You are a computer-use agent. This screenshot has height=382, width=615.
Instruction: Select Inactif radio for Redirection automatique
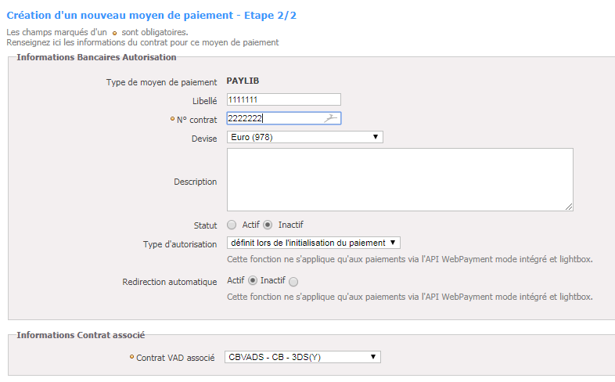[293, 282]
